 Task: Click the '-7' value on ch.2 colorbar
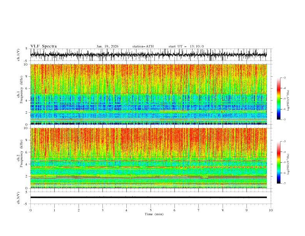point(284,184)
